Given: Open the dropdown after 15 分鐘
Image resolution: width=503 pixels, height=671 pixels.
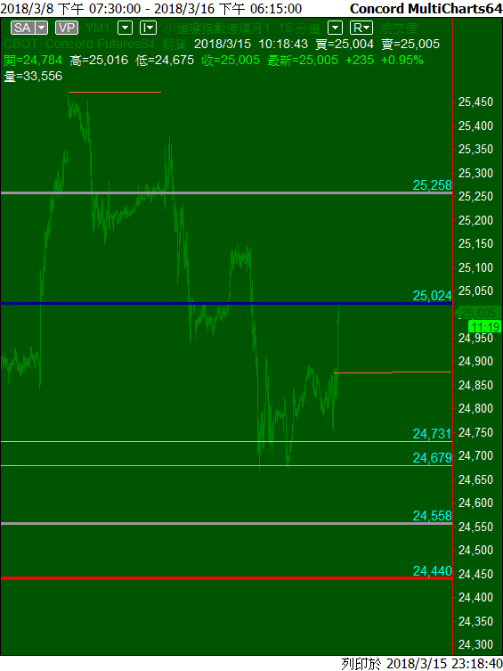Looking at the screenshot, I should 335,29.
